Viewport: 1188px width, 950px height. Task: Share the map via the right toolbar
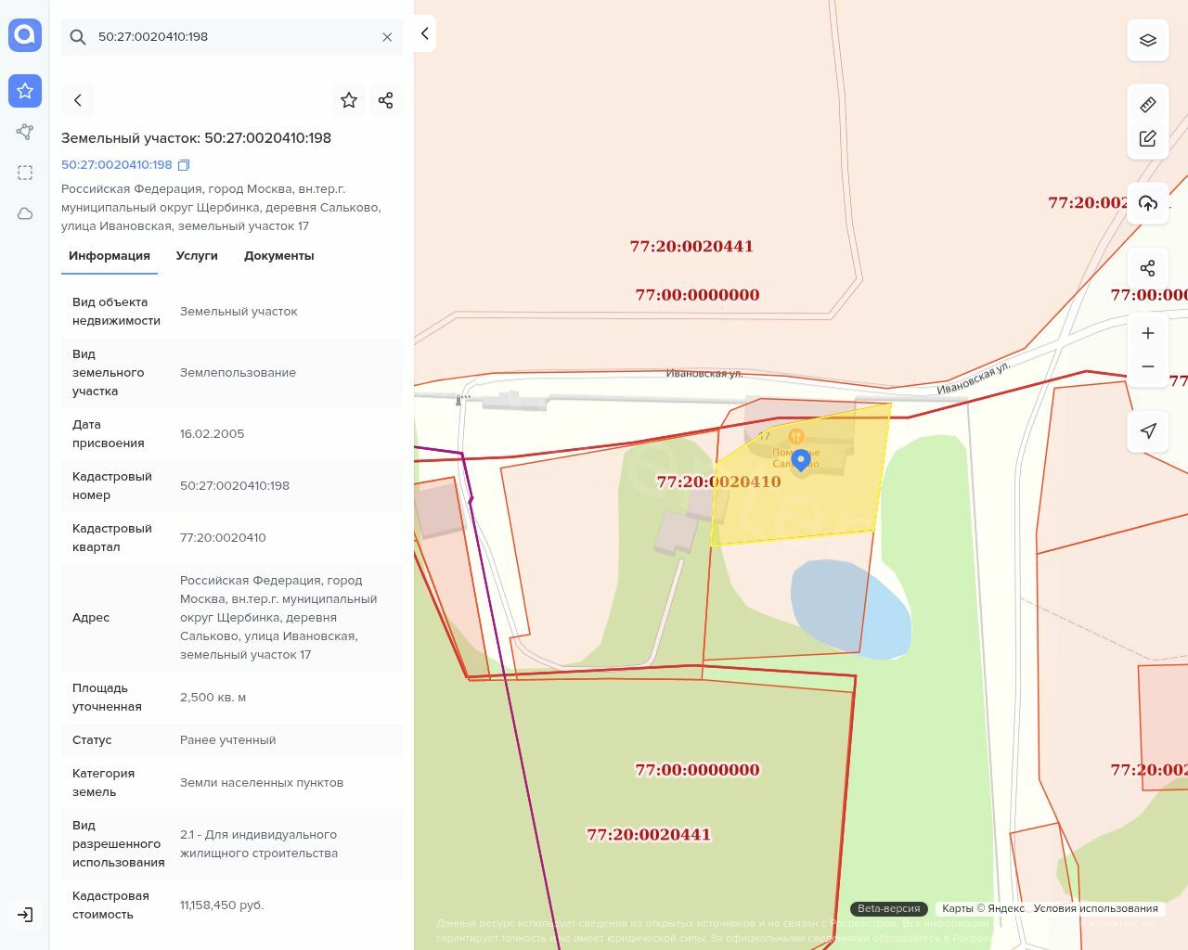click(x=1147, y=268)
